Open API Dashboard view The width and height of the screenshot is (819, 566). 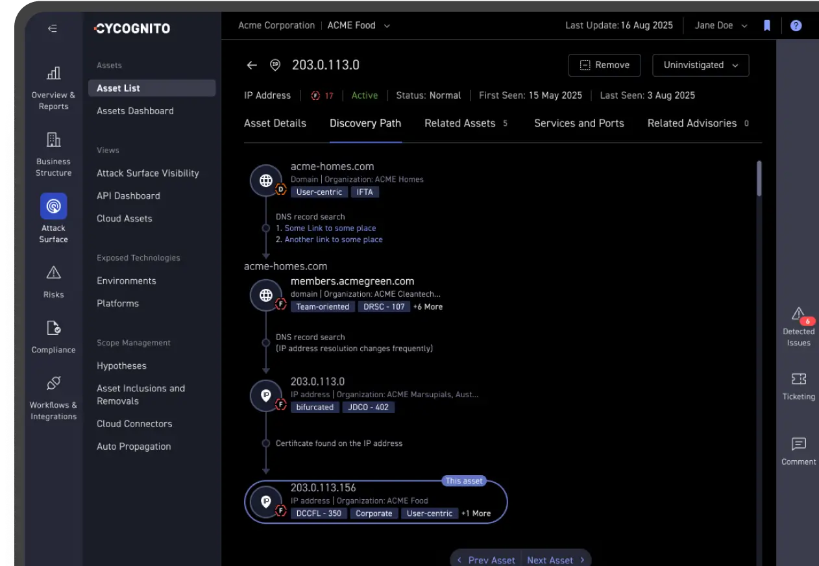pyautogui.click(x=128, y=196)
